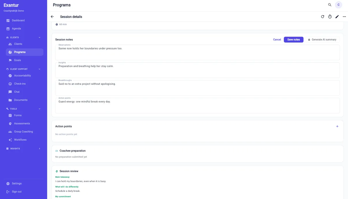Open the Agenda calendar icon
This screenshot has height=199, width=348.
click(x=8, y=29)
